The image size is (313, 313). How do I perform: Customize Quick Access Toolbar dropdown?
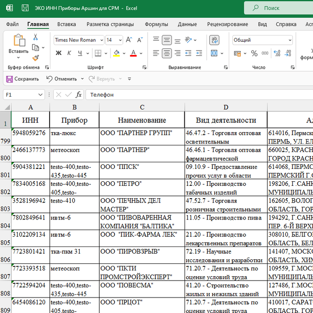pos(129,79)
